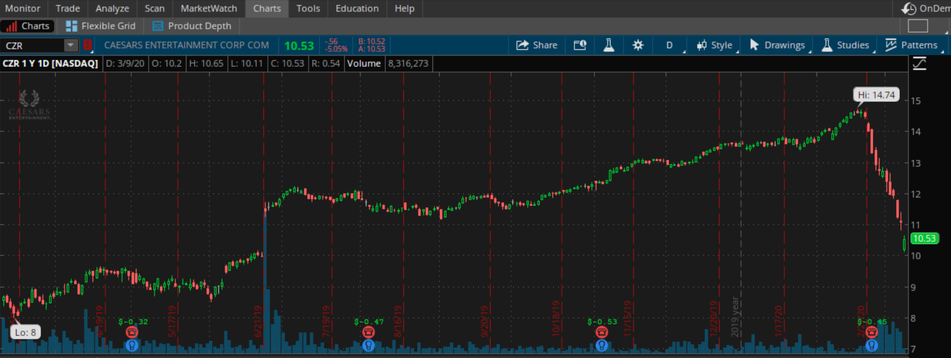Viewport: 951px width, 358px height.
Task: Expand the symbol selector dropdown arrow
Action: 71,45
